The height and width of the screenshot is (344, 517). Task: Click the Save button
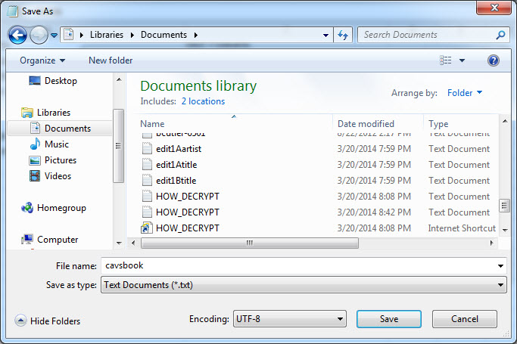[388, 319]
